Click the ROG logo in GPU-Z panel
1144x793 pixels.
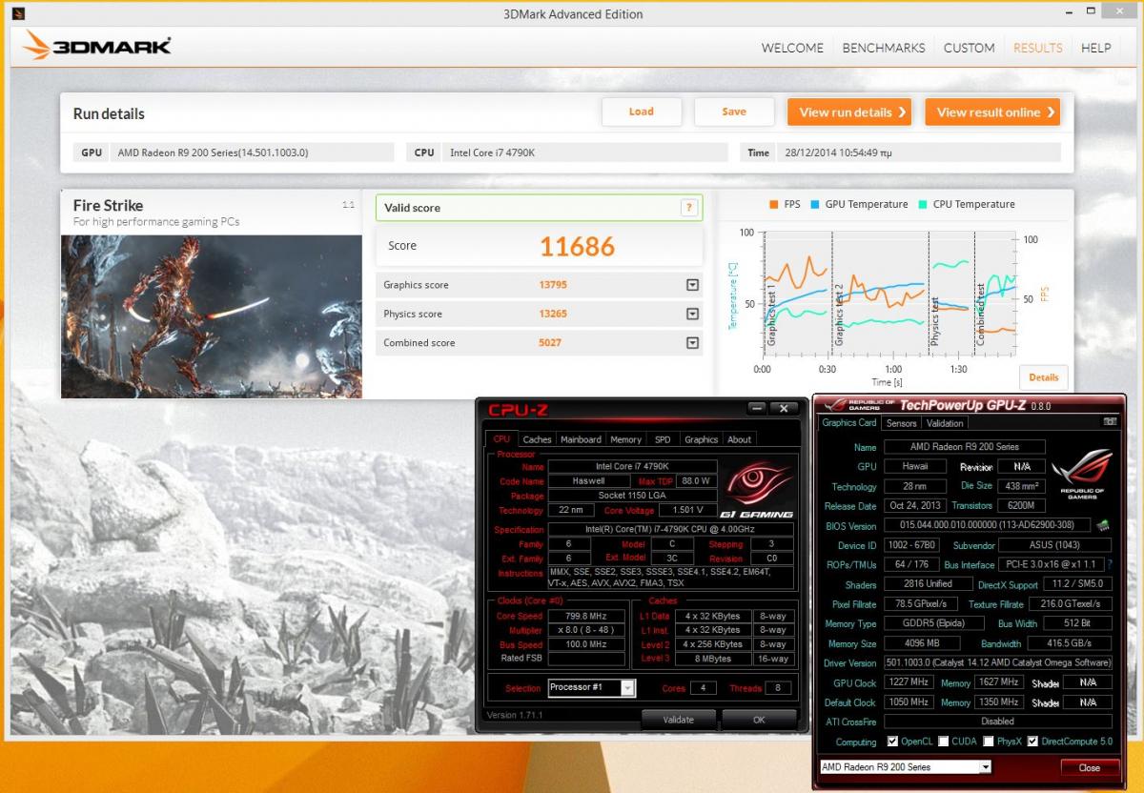click(x=1081, y=475)
